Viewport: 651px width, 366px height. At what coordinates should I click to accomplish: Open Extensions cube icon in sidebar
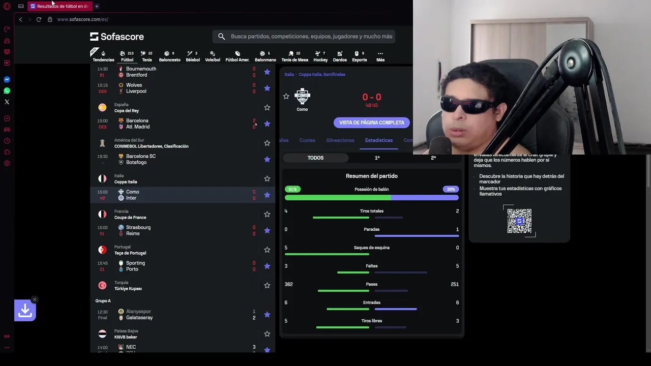point(7,152)
